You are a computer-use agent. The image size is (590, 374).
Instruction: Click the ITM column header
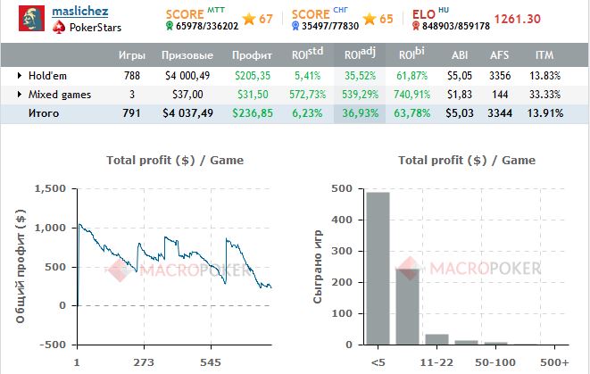(557, 55)
